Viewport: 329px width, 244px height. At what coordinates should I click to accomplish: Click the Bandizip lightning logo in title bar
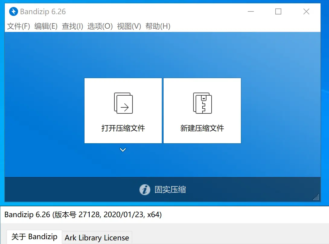coord(14,12)
